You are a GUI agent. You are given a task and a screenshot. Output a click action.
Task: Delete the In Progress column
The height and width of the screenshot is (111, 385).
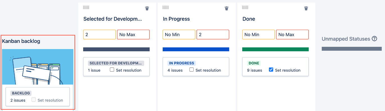[x=227, y=8]
